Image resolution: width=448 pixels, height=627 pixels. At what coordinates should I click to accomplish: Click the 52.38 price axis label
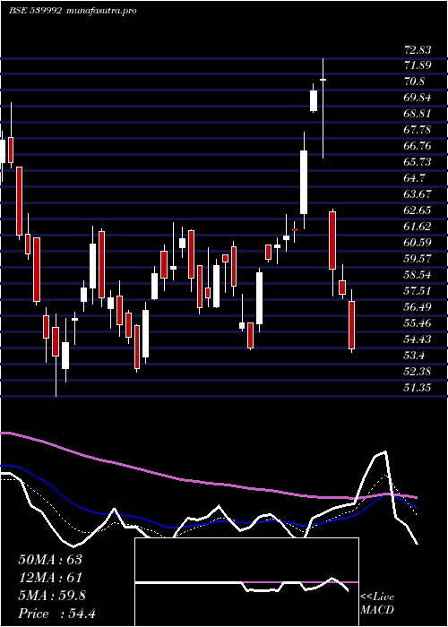click(x=418, y=372)
